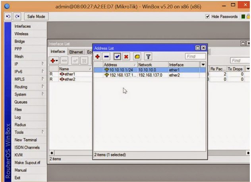Open the column dropdown arrow in Address List header
Image resolution: width=251 pixels, height=182 pixels.
coord(203,65)
